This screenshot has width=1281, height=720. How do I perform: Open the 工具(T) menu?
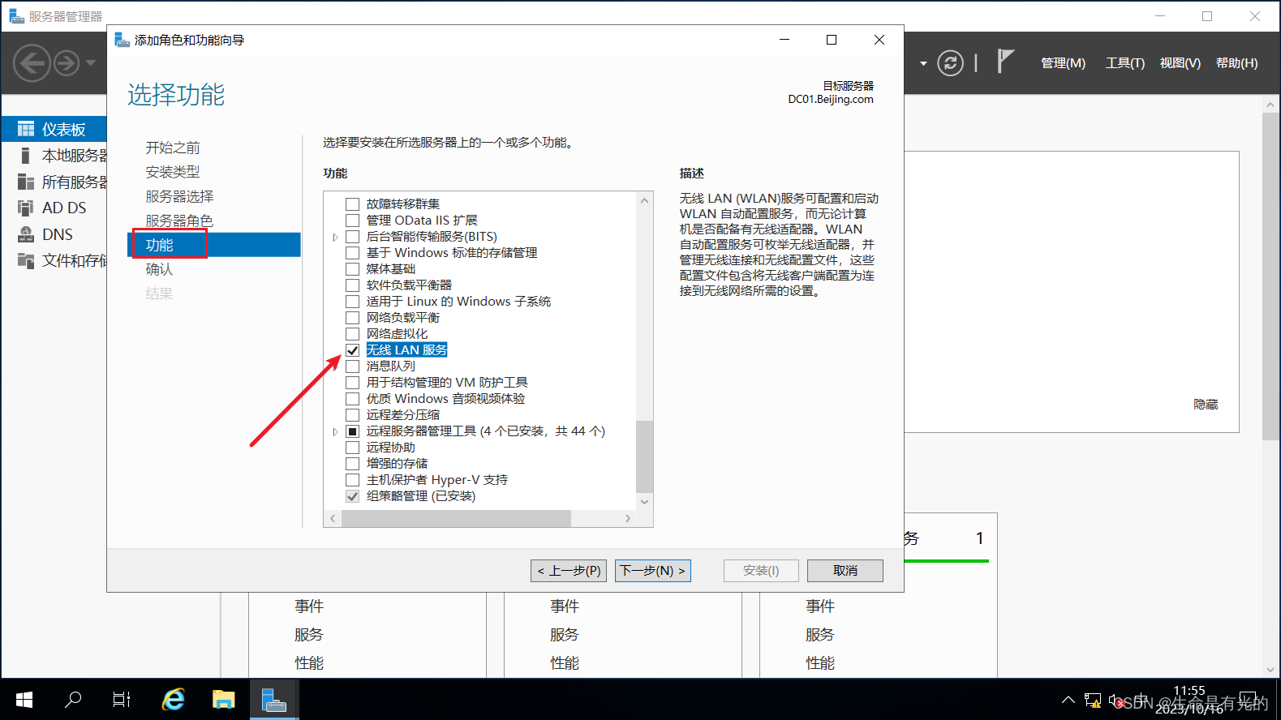pos(1124,62)
